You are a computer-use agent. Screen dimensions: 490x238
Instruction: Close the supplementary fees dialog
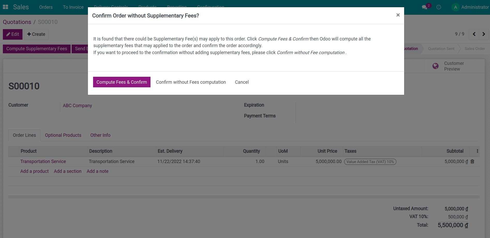[398, 15]
